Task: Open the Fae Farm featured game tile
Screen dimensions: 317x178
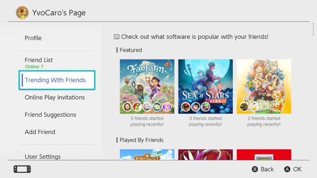Action: pyautogui.click(x=147, y=87)
